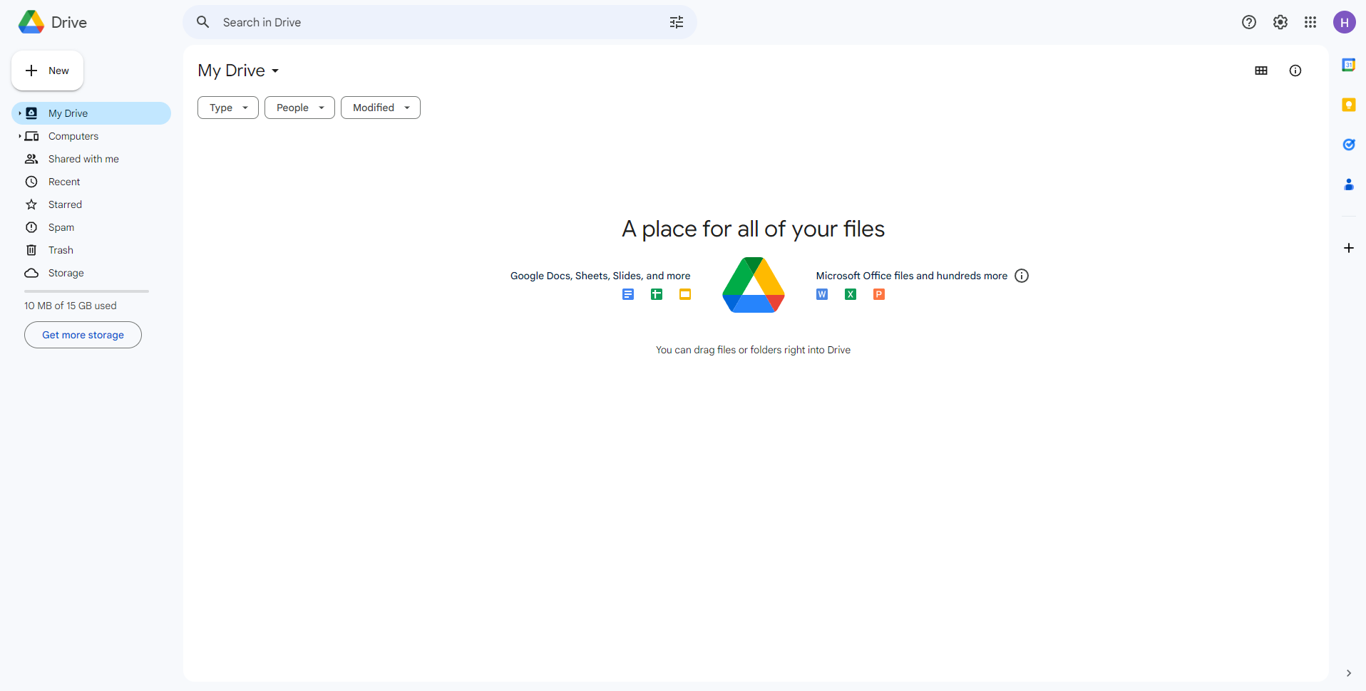
Task: Open the Google apps grid
Action: pyautogui.click(x=1310, y=22)
